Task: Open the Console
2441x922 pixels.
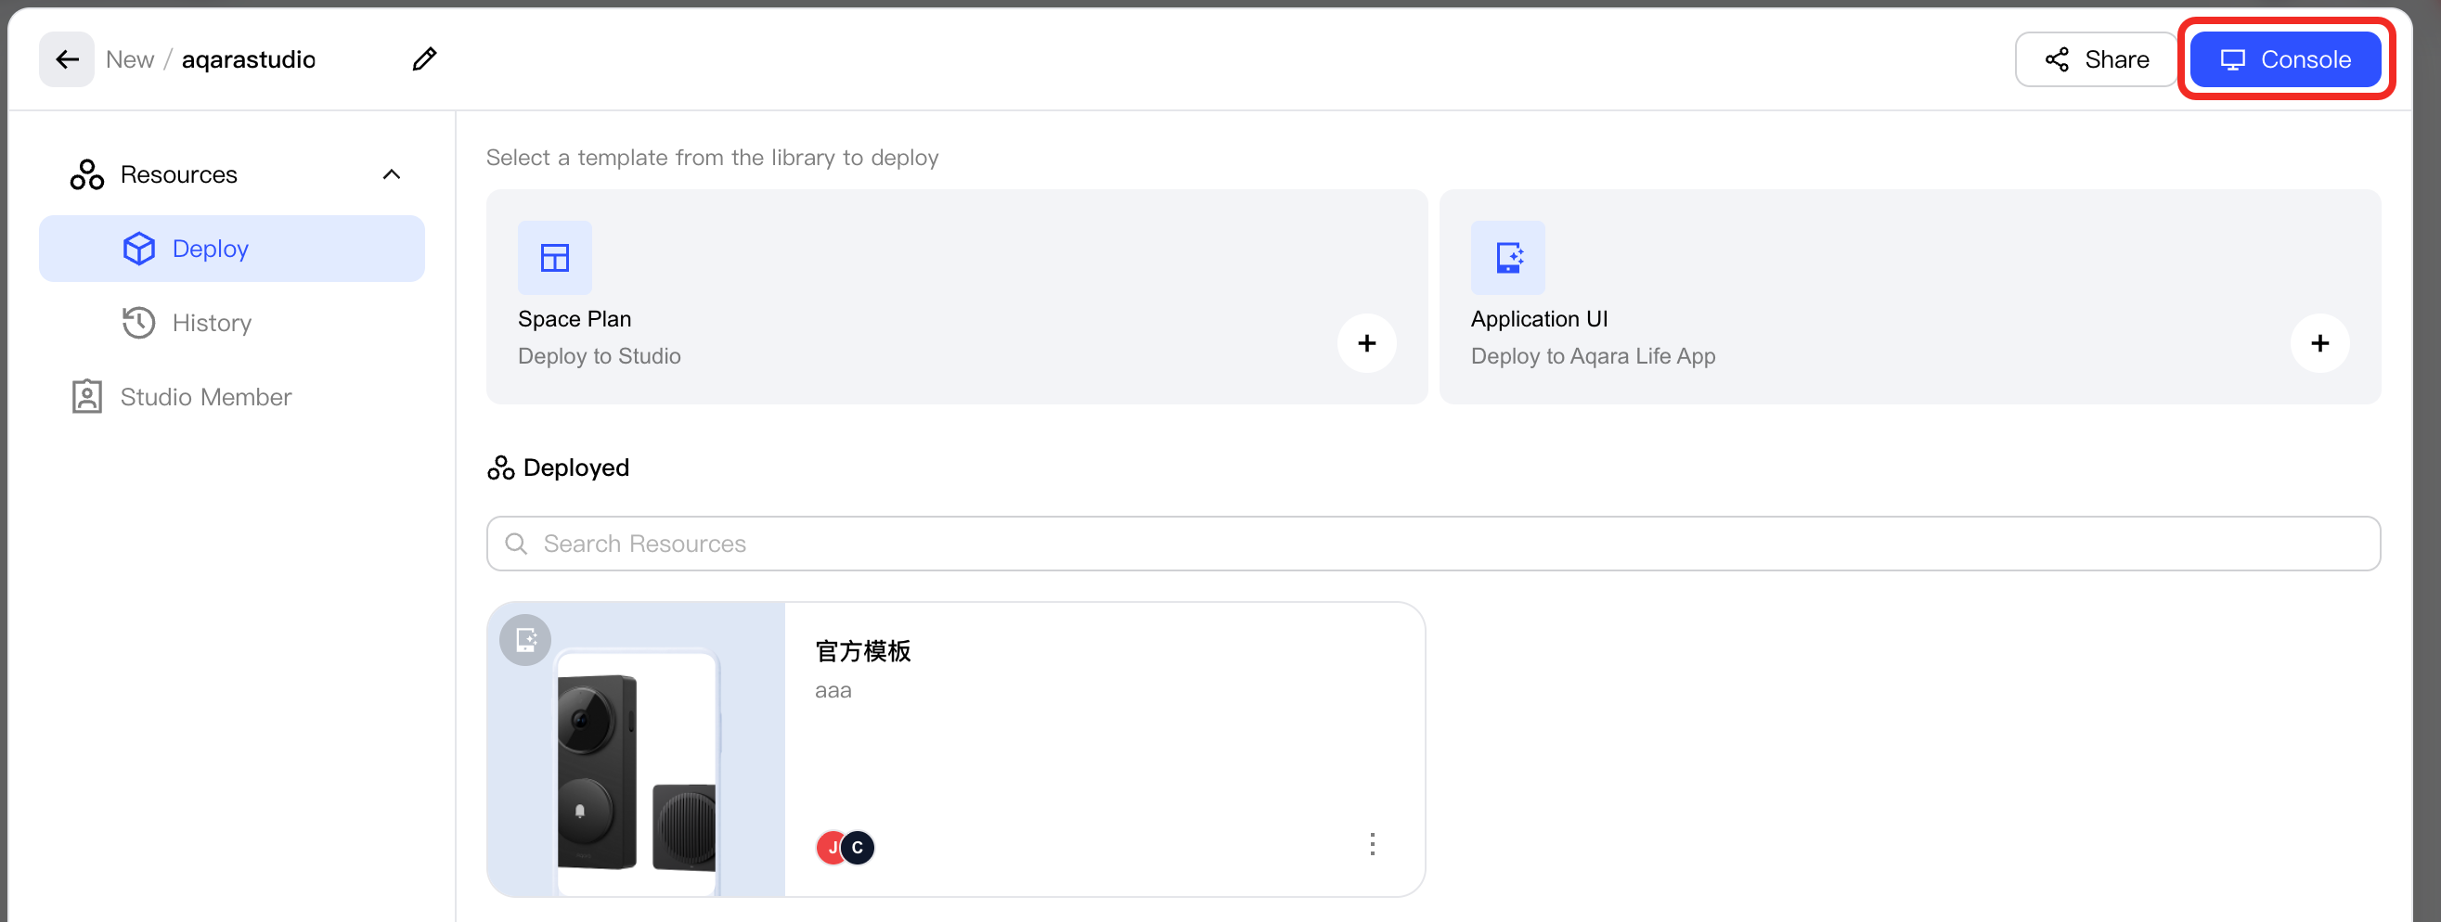Action: tap(2286, 59)
